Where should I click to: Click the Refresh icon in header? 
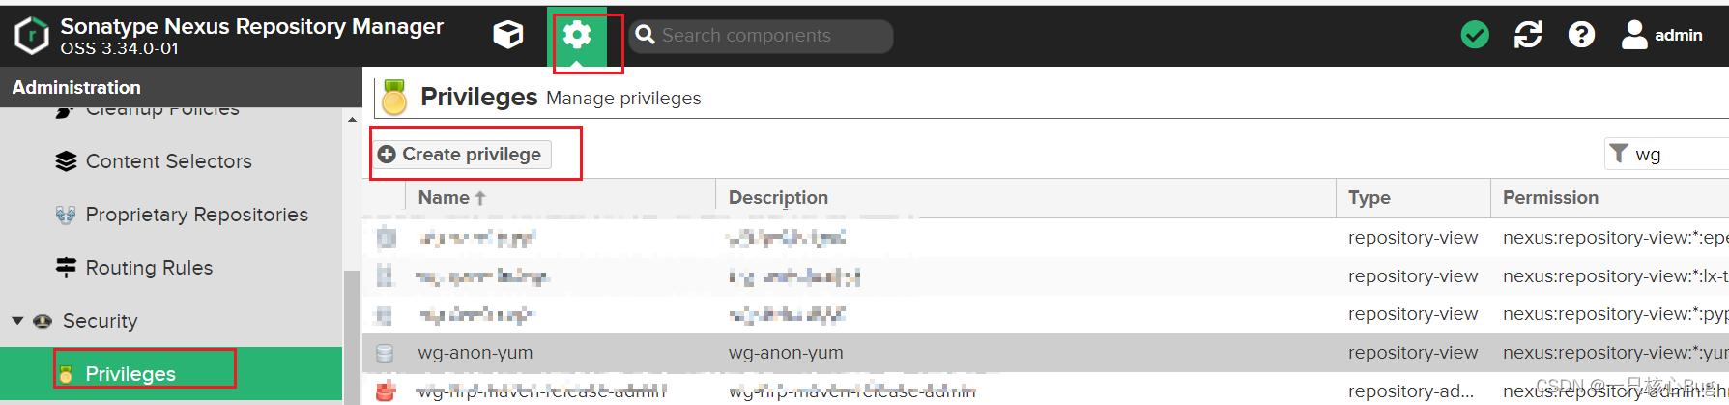tap(1528, 36)
